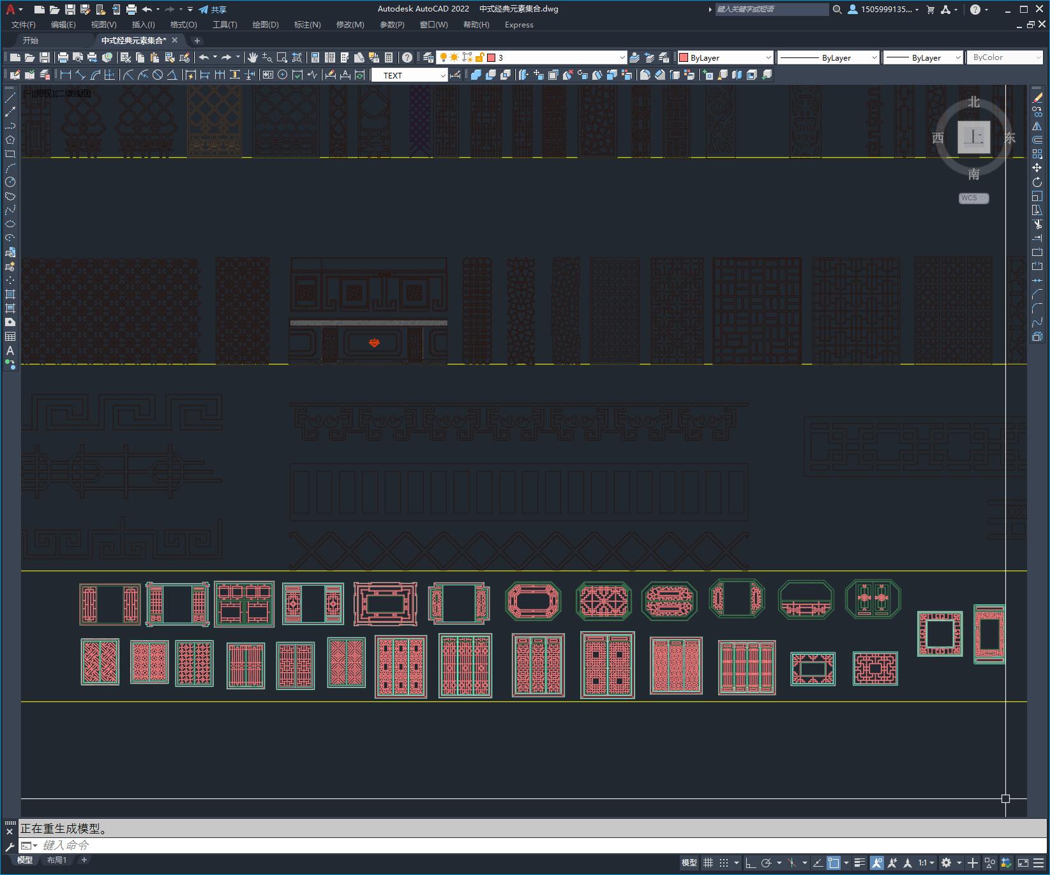Select the Multiline Text tool (A)
1050x875 pixels.
click(10, 350)
